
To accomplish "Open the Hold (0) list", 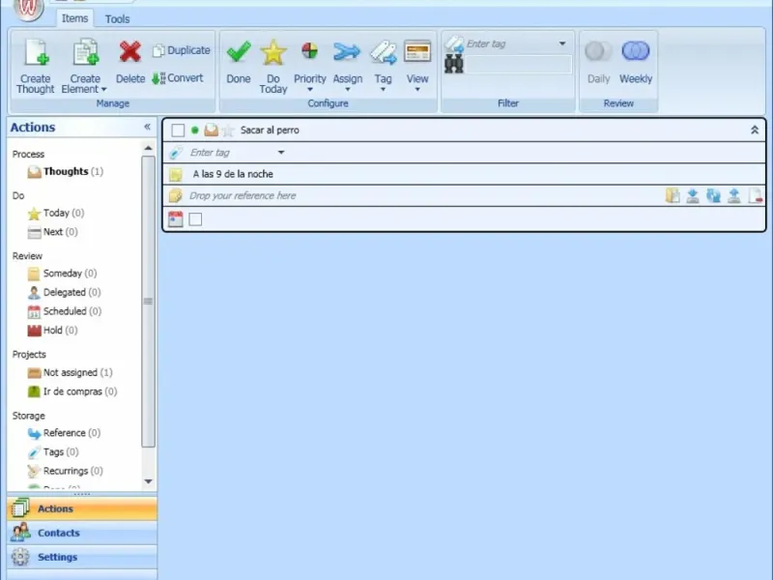I will point(53,331).
